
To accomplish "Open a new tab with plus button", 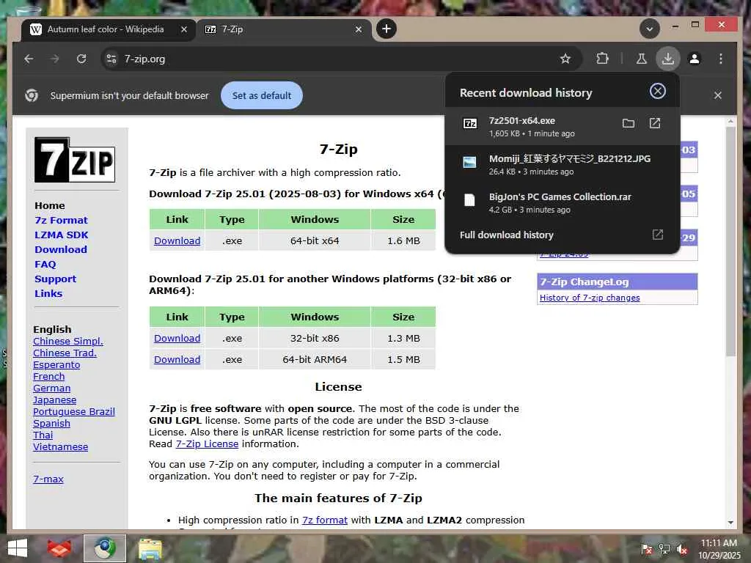I will pyautogui.click(x=387, y=29).
